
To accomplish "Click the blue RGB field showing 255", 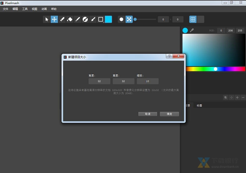I will [240, 31].
